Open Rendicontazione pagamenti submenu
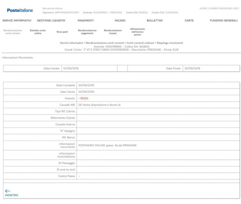Viewport: 241px width, 204px height. tap(87, 32)
